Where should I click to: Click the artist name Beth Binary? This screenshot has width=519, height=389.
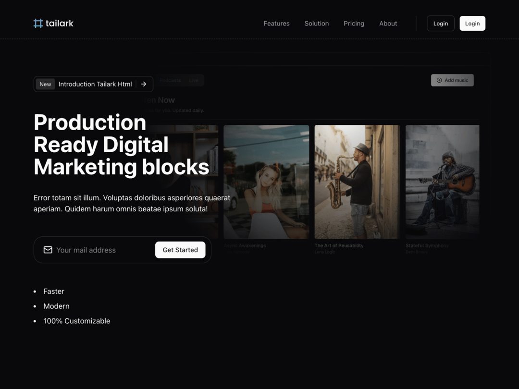tap(416, 252)
